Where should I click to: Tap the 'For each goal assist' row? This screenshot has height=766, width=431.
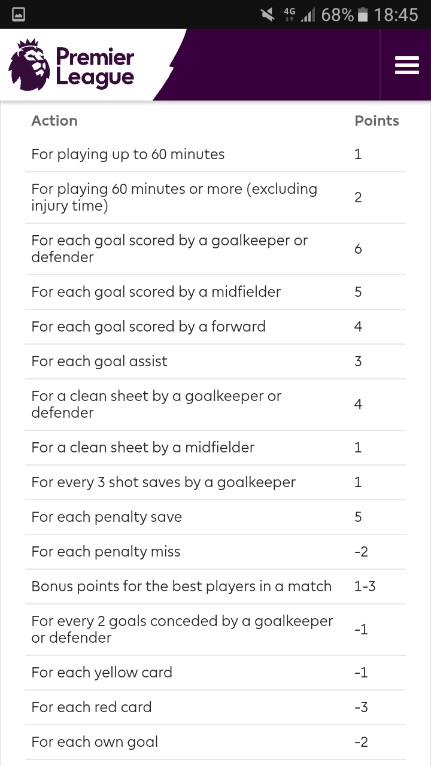[x=215, y=361]
